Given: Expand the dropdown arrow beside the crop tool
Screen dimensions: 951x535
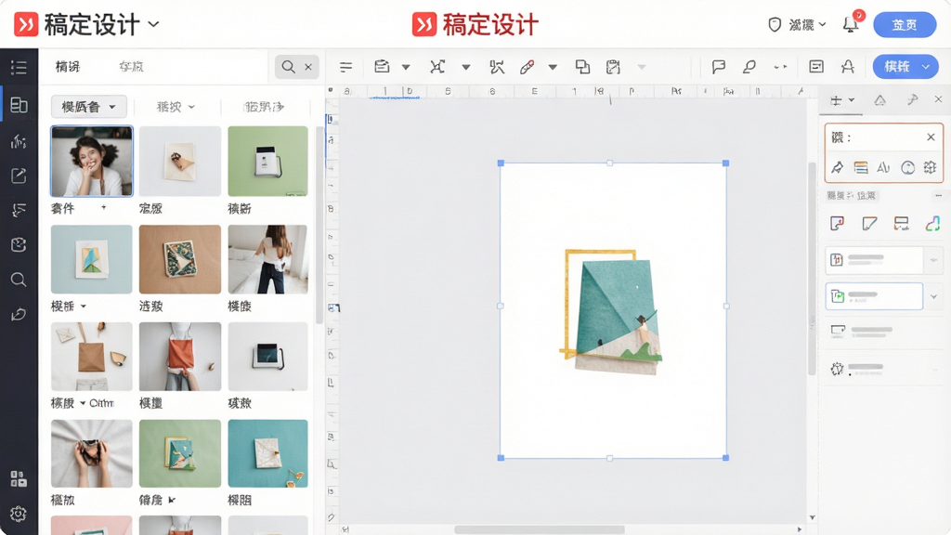Looking at the screenshot, I should pyautogui.click(x=466, y=67).
